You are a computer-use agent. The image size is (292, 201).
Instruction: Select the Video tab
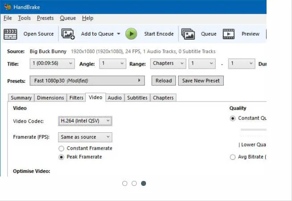(96, 97)
